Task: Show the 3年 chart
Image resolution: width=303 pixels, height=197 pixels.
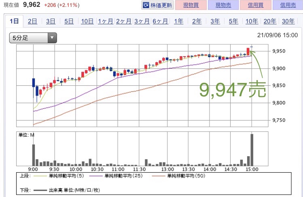Action: pyautogui.click(x=215, y=21)
